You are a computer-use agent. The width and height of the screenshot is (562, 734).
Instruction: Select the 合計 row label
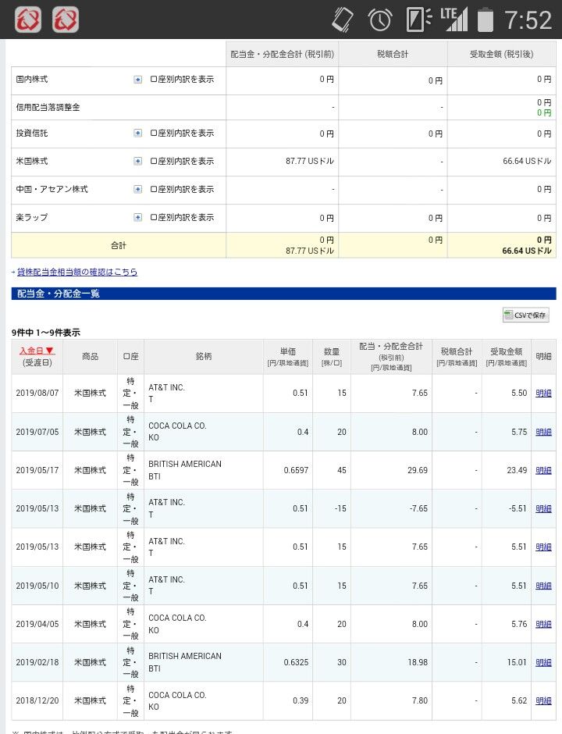pos(119,245)
